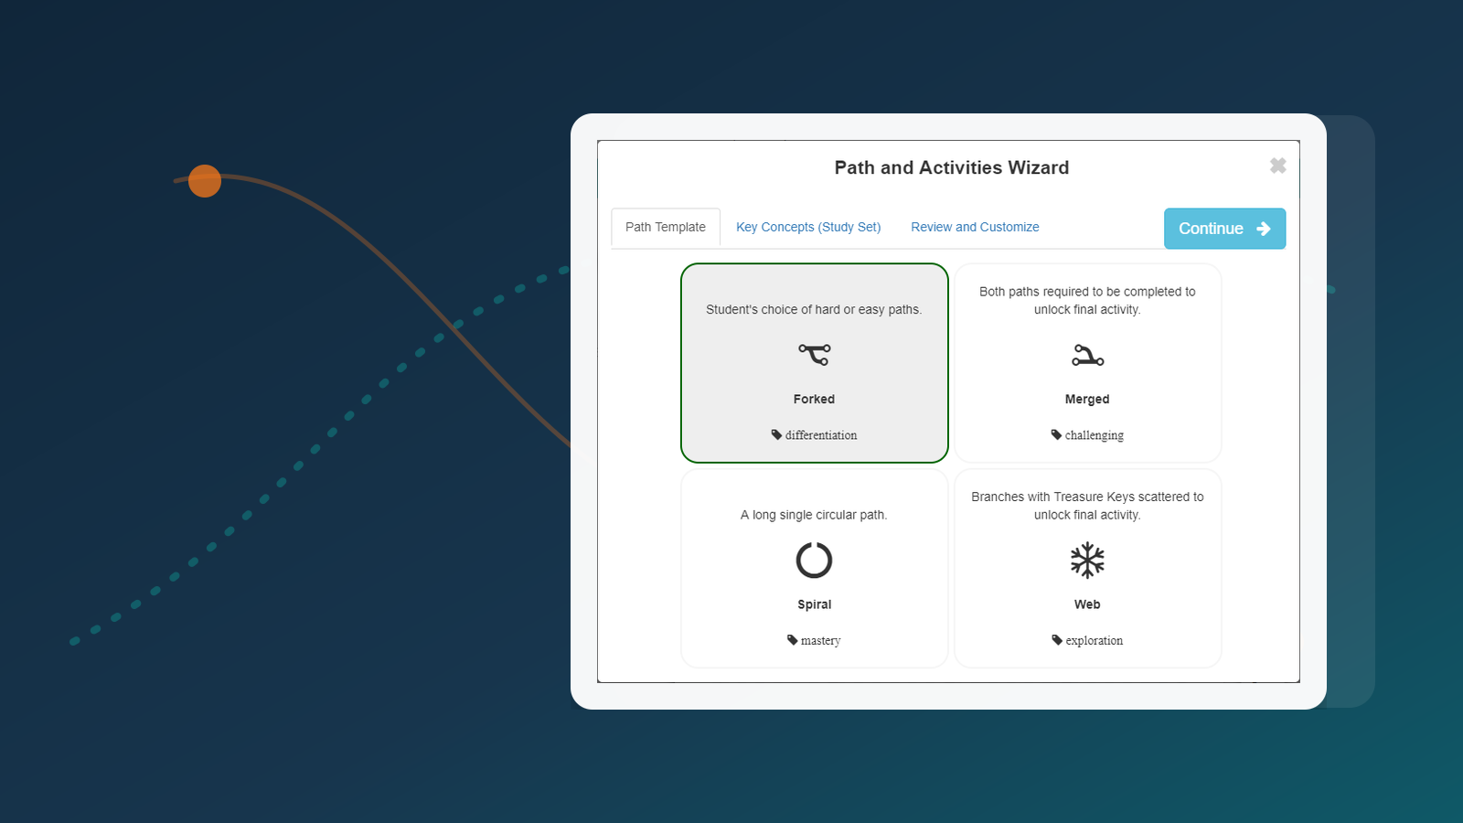Click the tag icon beside differentiation
This screenshot has height=823, width=1463.
coord(776,435)
